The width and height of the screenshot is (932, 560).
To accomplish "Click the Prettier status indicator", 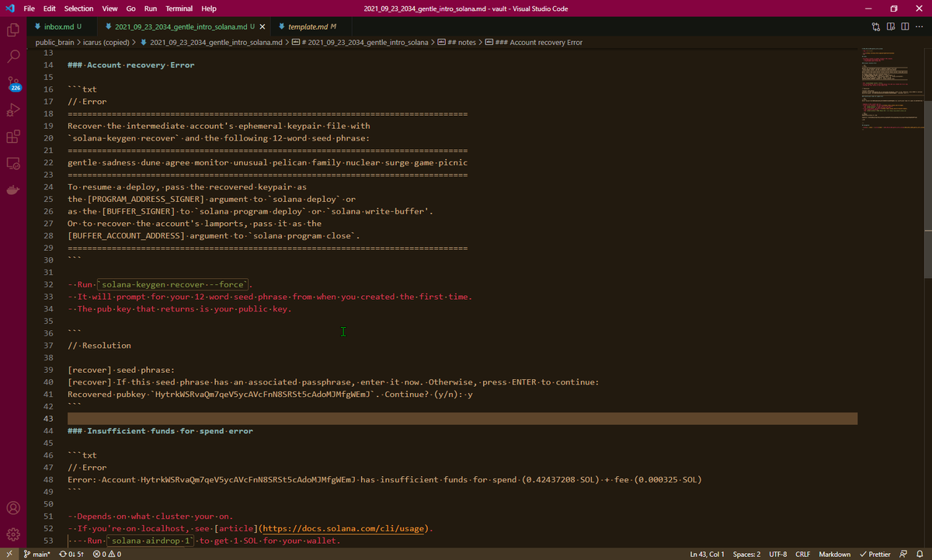I will [875, 555].
